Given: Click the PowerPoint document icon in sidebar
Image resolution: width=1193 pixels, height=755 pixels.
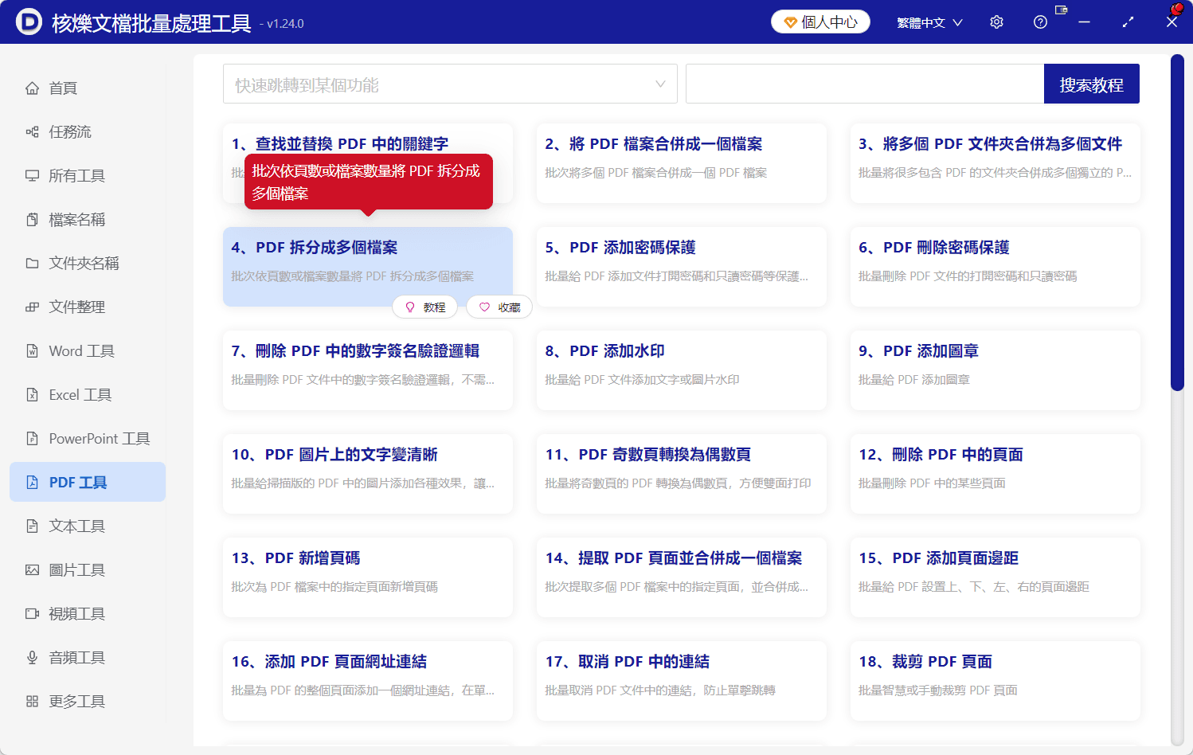Looking at the screenshot, I should pos(32,438).
